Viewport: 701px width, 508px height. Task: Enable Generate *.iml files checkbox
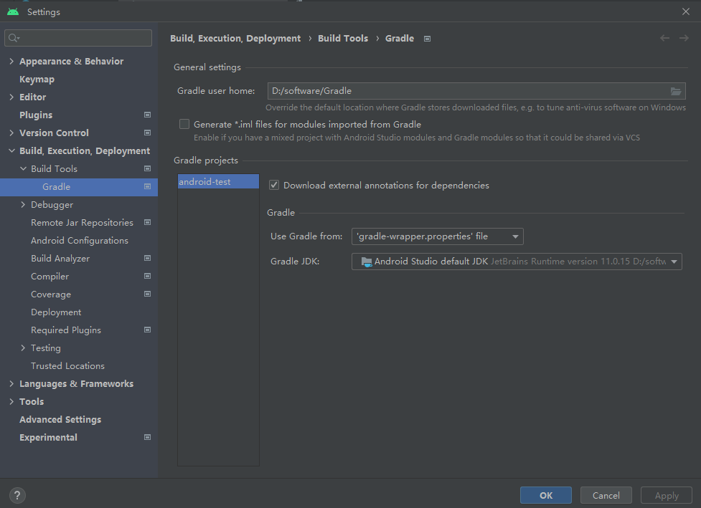[184, 124]
